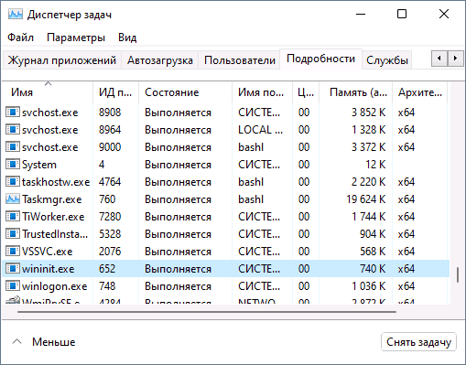Viewport: 466px width, 365px height.
Task: Click the VSSVC.exe process icon
Action: 13,252
